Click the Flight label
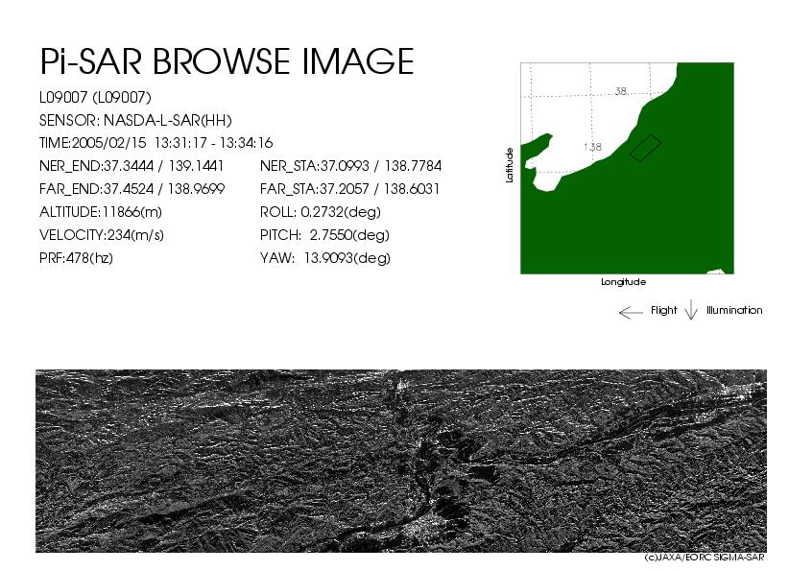This screenshot has height=571, width=789. point(663,310)
